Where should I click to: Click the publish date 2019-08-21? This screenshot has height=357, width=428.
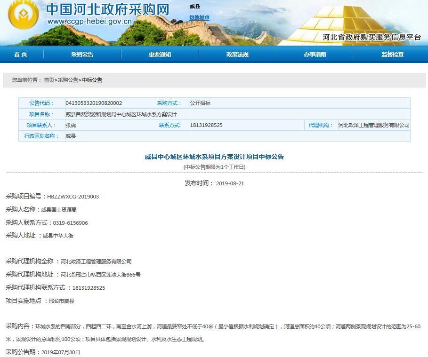(230, 183)
